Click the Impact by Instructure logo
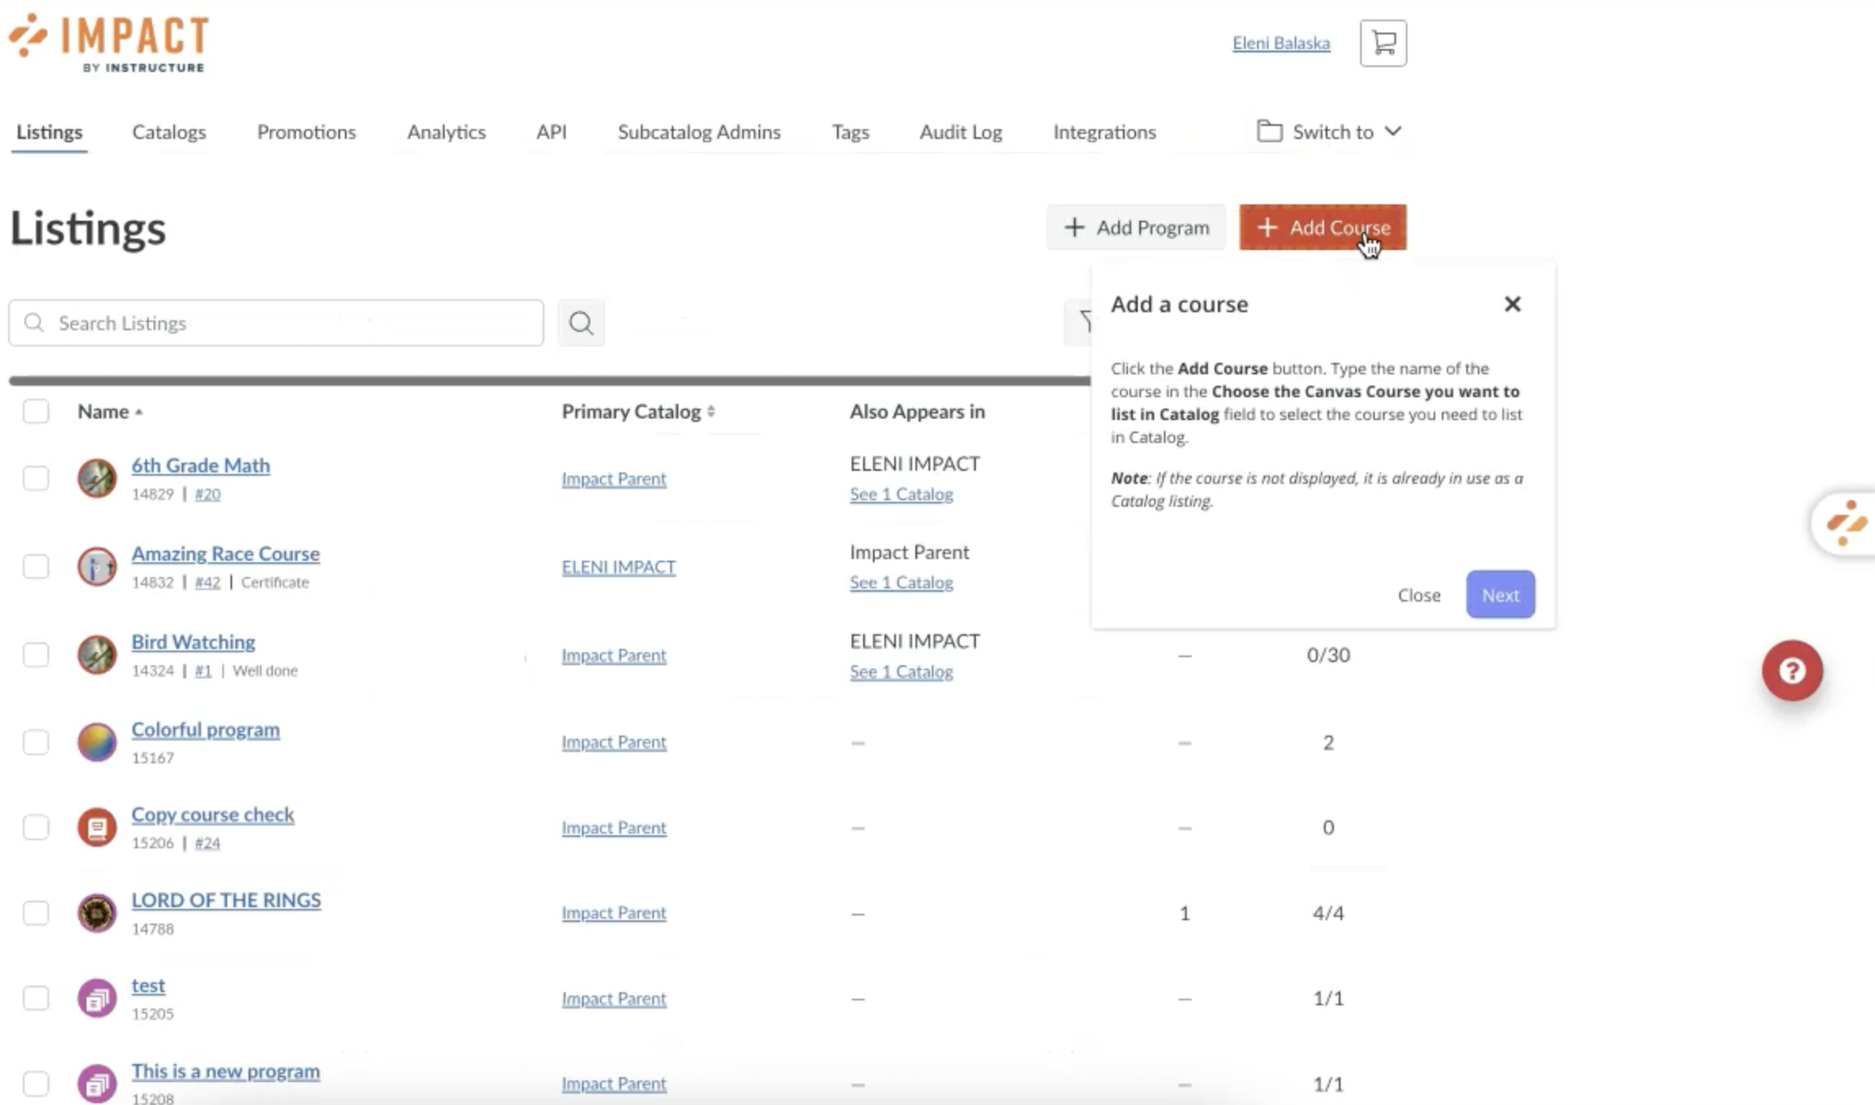1875x1105 pixels. click(110, 42)
